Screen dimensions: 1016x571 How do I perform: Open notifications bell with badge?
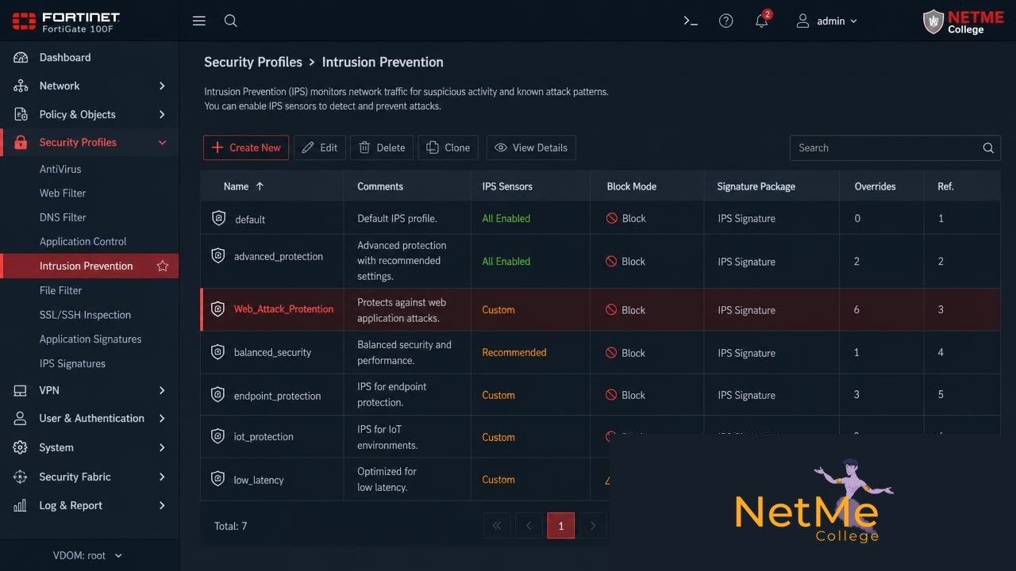point(762,20)
